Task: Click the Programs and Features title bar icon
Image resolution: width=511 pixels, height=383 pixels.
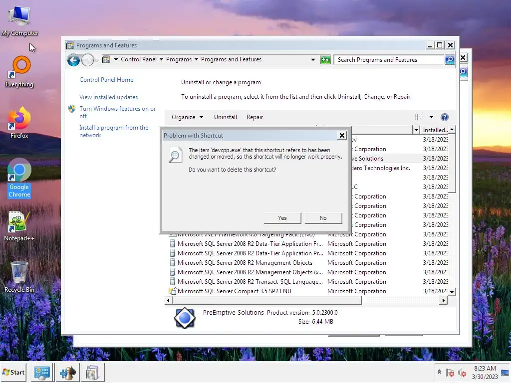Action: [x=70, y=45]
